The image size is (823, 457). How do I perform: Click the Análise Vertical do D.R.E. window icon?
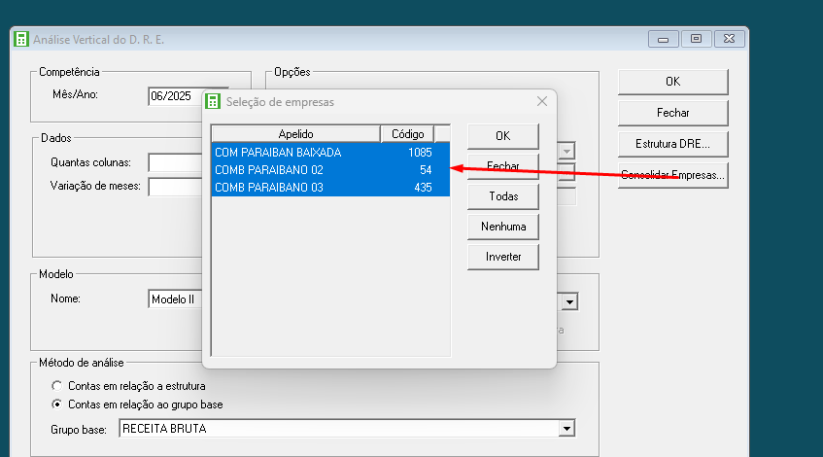[x=21, y=39]
